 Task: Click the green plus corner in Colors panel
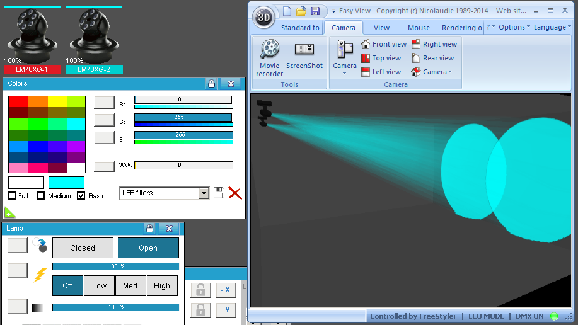9,213
